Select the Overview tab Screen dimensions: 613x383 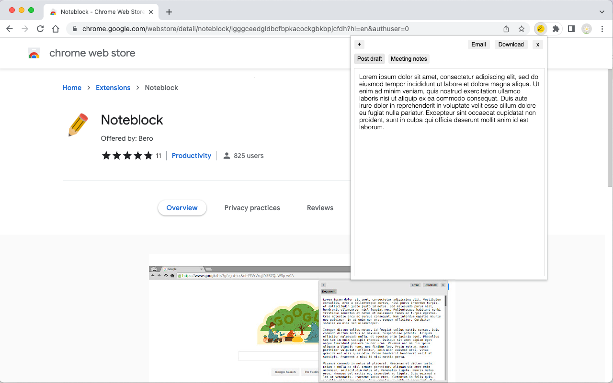click(182, 208)
